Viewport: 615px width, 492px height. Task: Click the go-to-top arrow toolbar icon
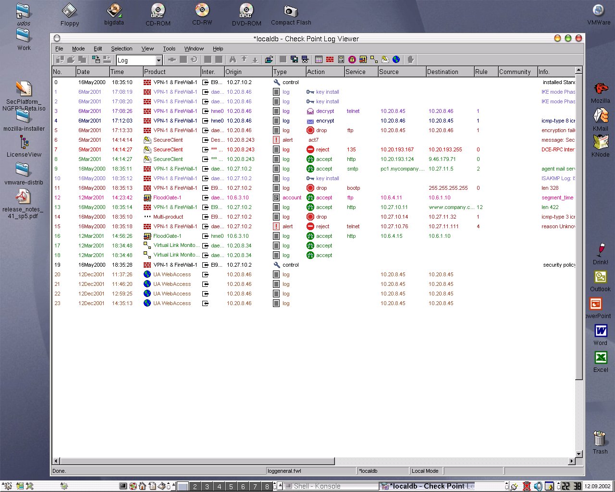pos(244,60)
